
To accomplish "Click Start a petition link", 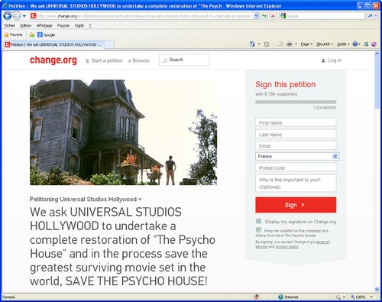I will 104,60.
